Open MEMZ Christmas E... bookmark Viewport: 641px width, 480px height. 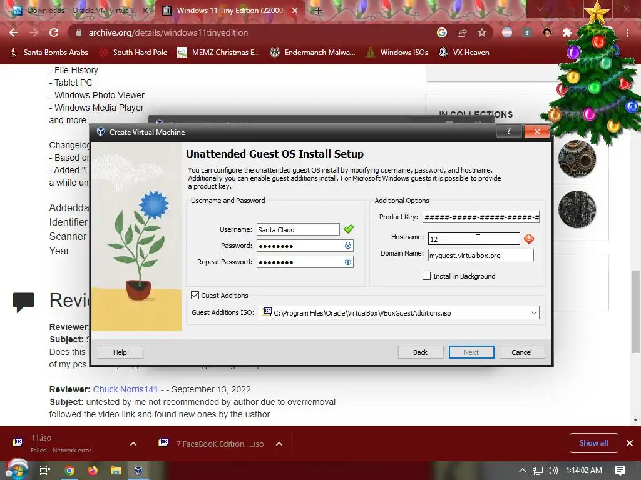(x=218, y=52)
